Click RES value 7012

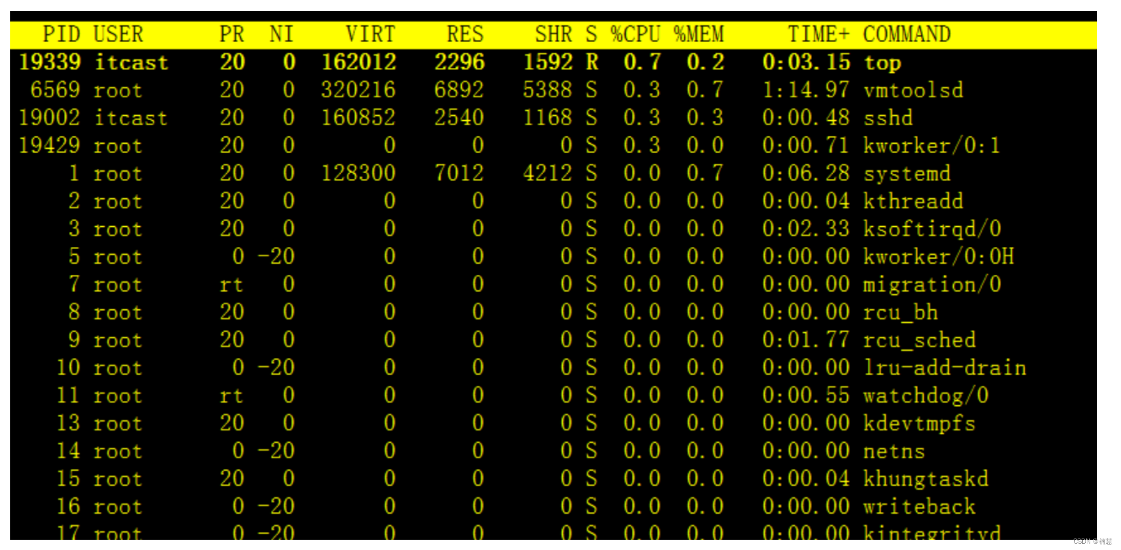click(x=459, y=173)
